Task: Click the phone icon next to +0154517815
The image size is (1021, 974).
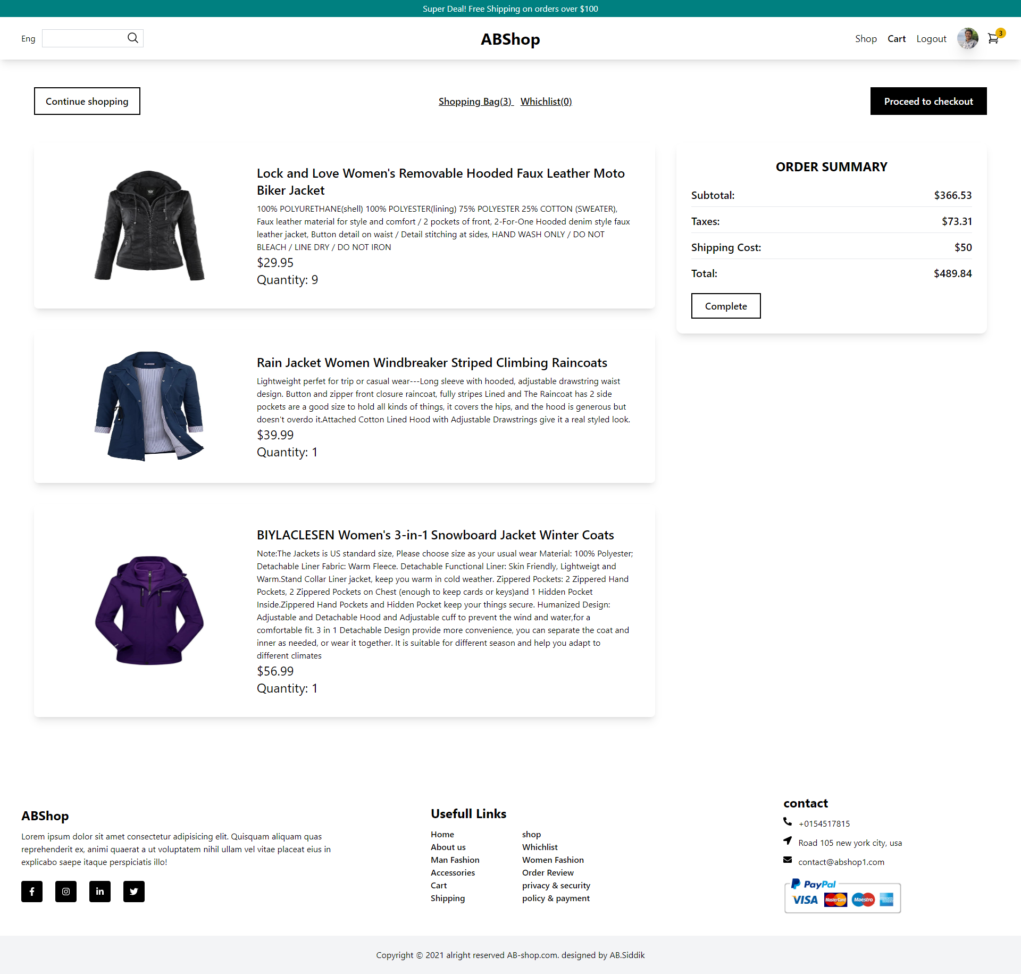Action: 787,822
